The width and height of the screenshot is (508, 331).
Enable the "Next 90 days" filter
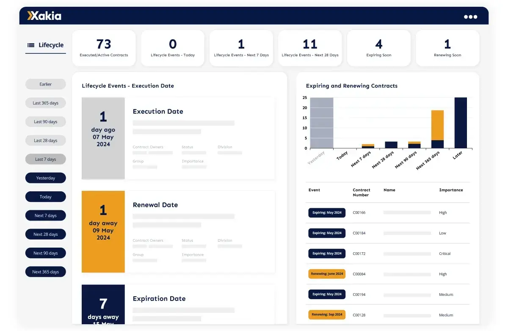(45, 253)
